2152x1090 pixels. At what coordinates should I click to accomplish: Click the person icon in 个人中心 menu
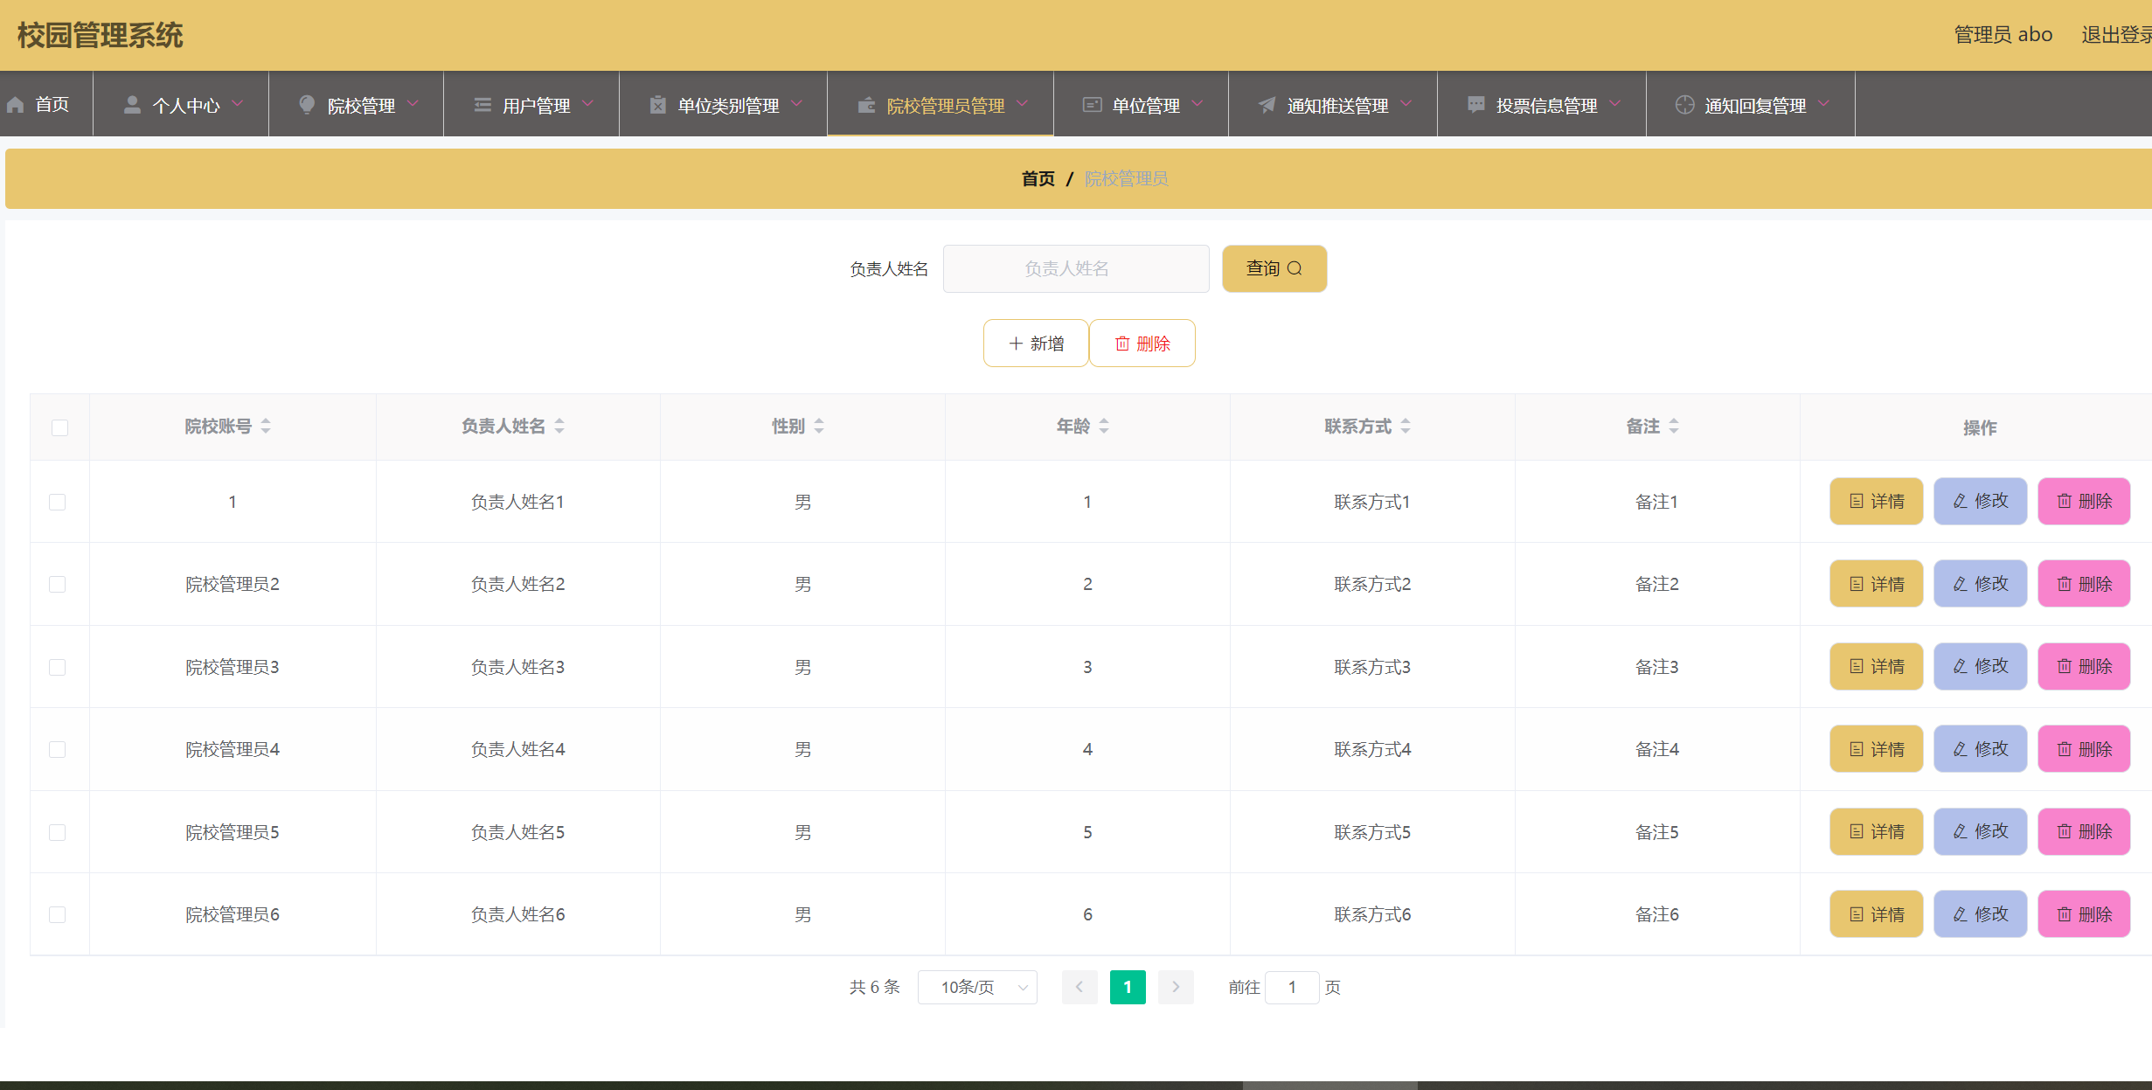click(x=133, y=104)
